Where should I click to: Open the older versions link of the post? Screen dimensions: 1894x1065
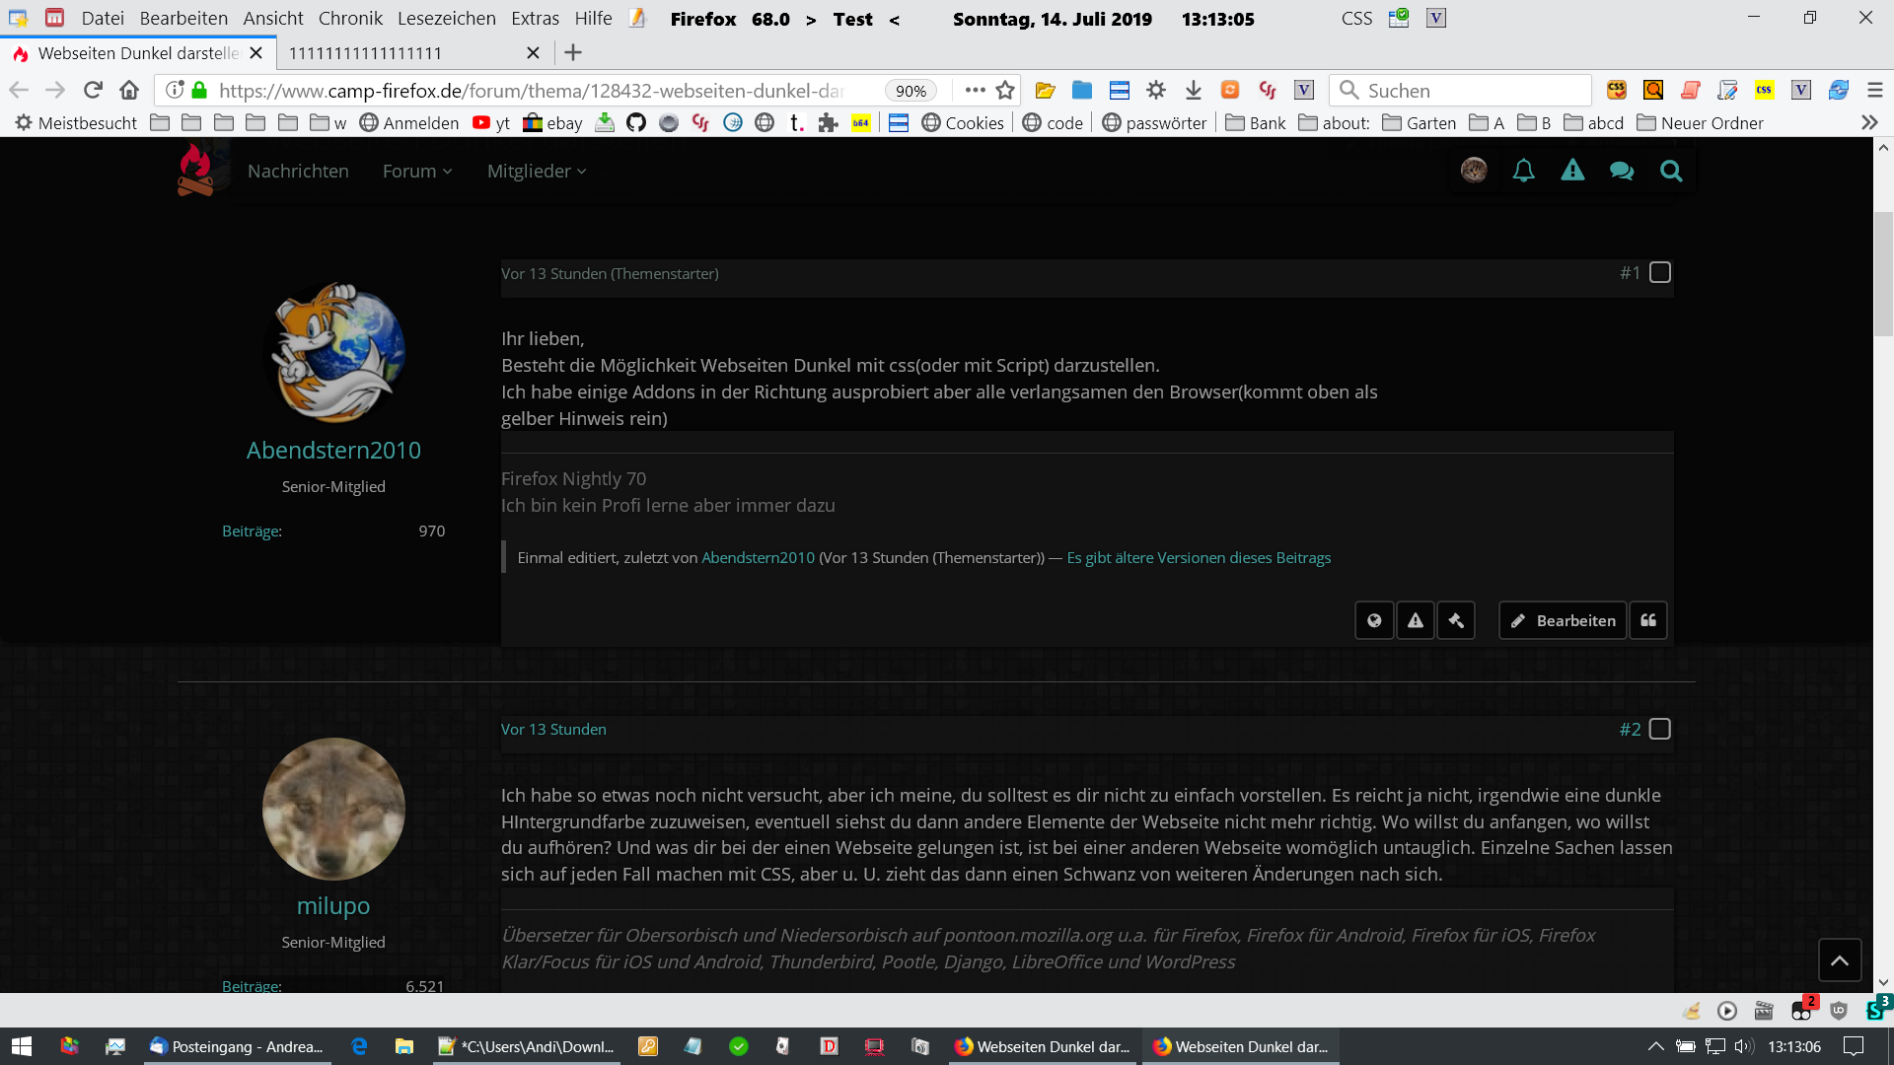[1198, 557]
